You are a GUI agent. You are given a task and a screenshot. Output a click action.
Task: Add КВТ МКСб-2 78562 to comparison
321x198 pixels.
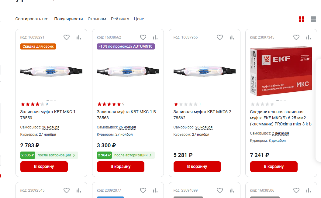click(232, 37)
